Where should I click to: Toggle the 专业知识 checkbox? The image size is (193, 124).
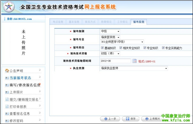[x=145, y=48]
